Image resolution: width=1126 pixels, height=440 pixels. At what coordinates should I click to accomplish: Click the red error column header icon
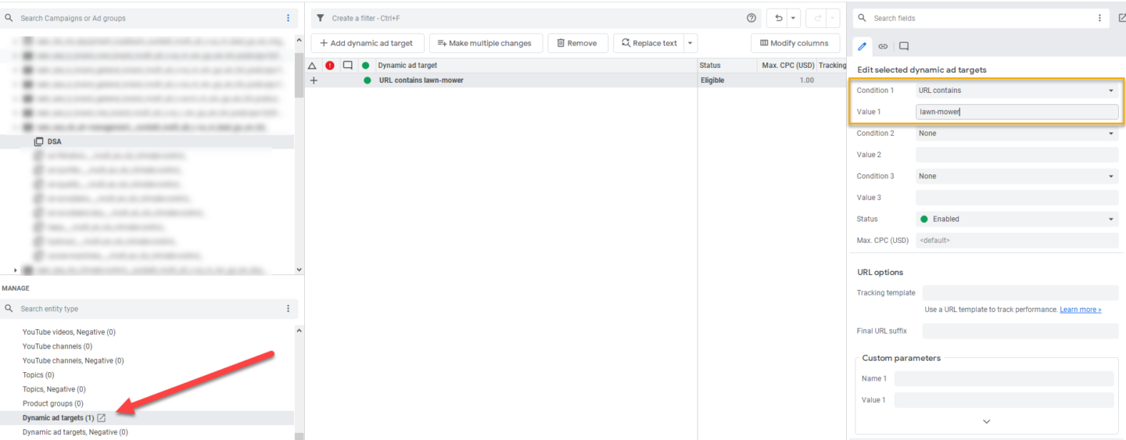tap(329, 66)
